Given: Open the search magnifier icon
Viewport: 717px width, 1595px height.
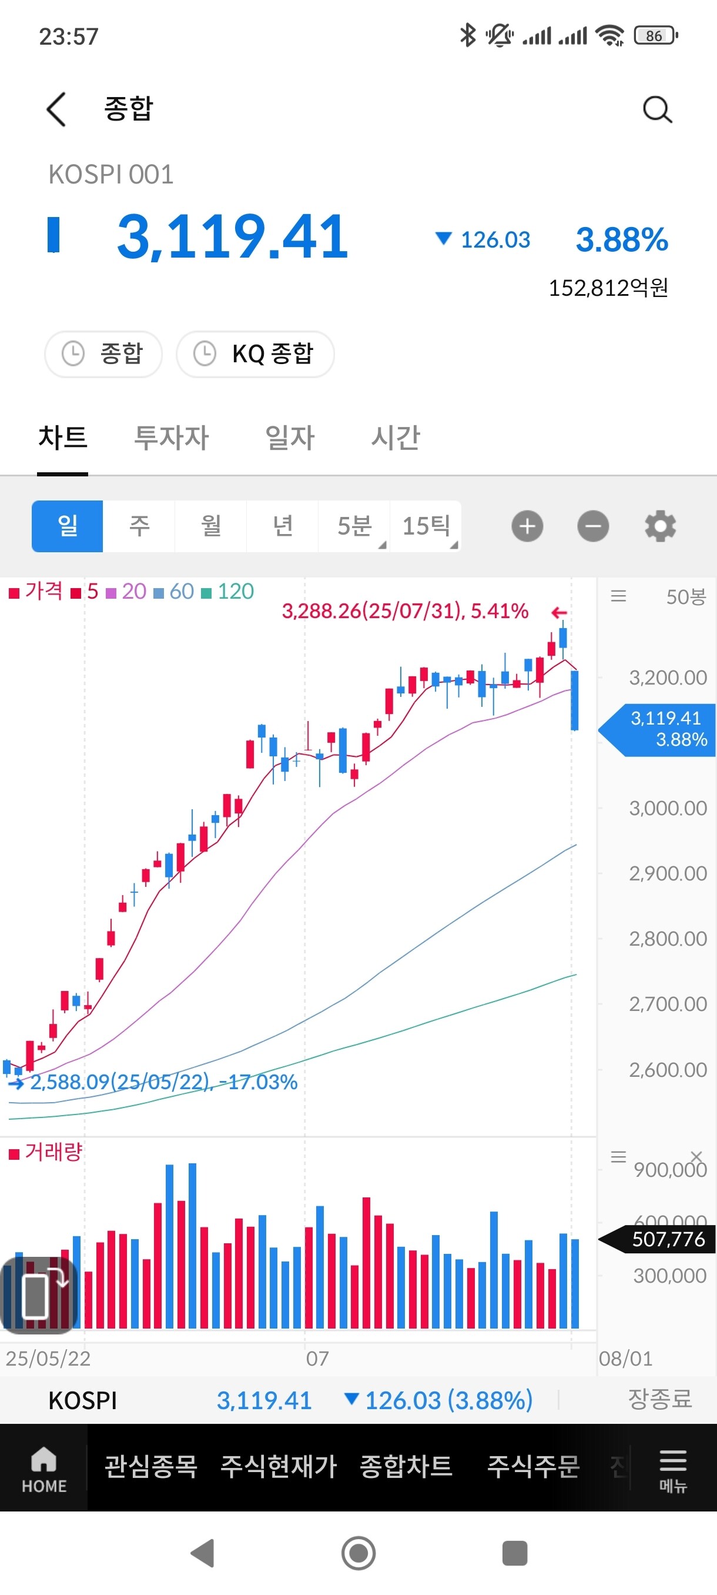Looking at the screenshot, I should [x=656, y=110].
